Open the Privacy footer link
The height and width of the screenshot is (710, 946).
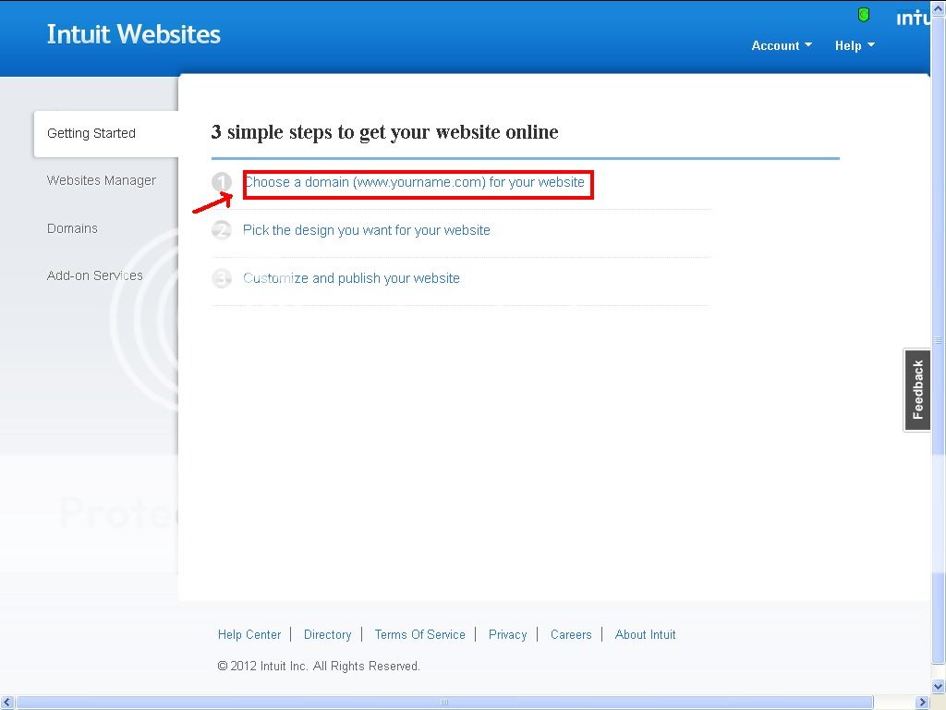tap(507, 634)
